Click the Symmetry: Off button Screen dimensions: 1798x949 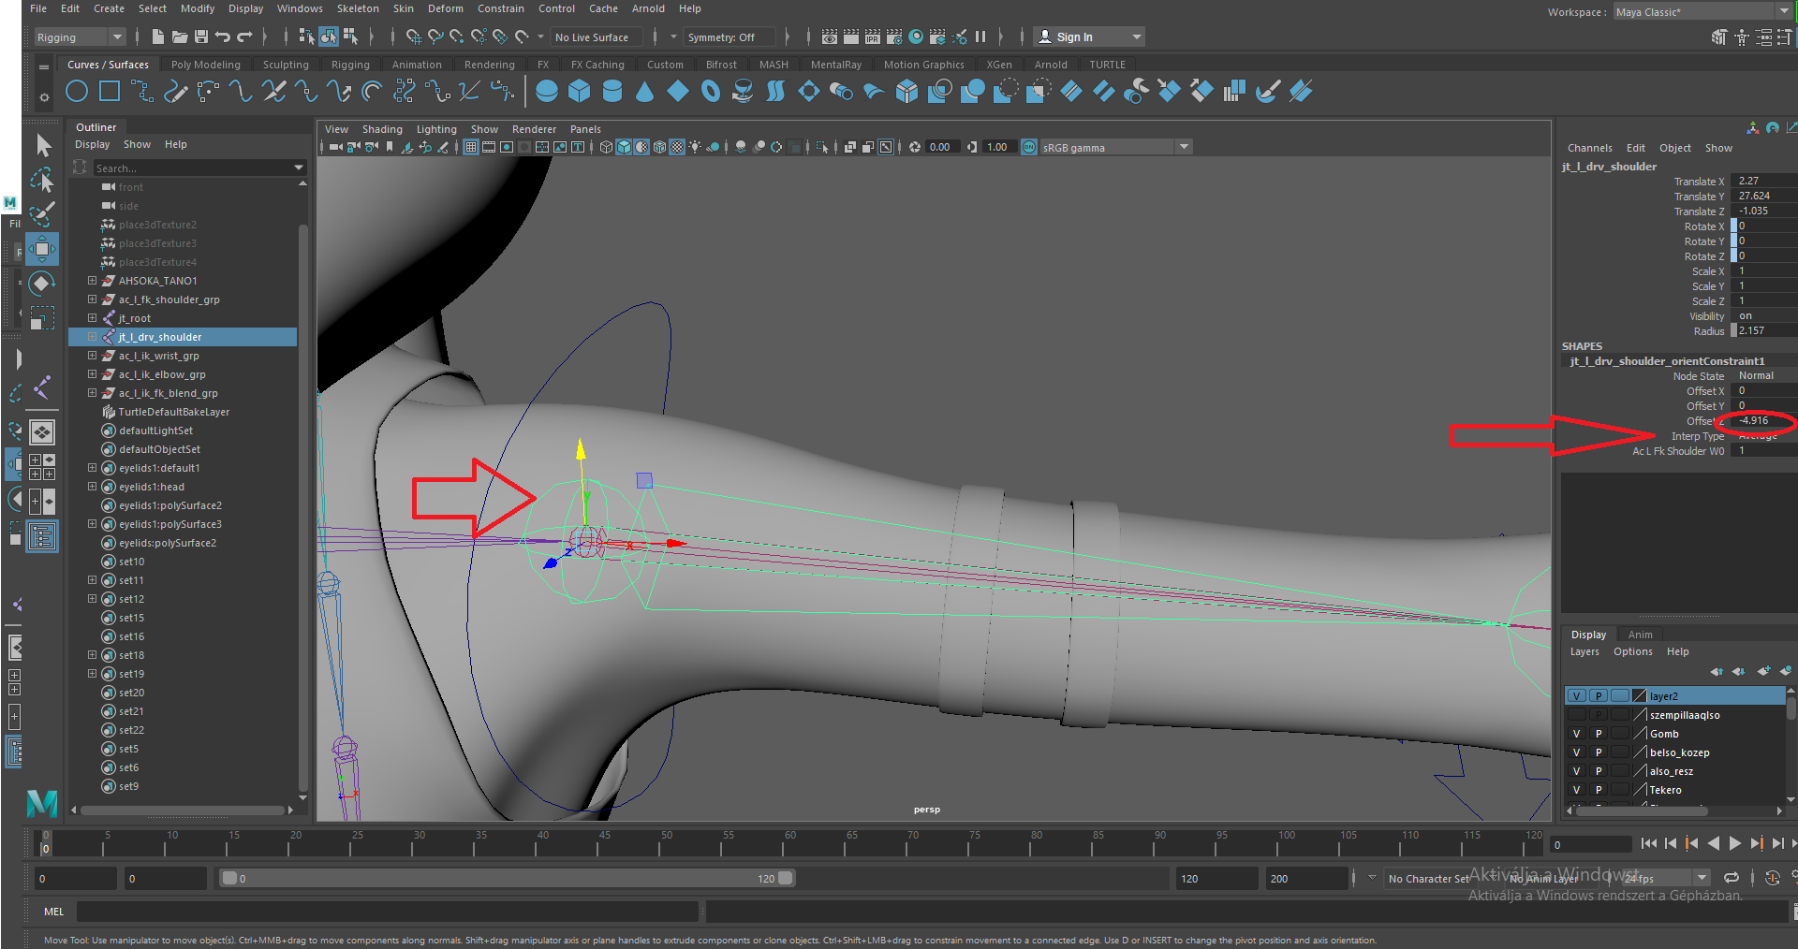coord(721,37)
